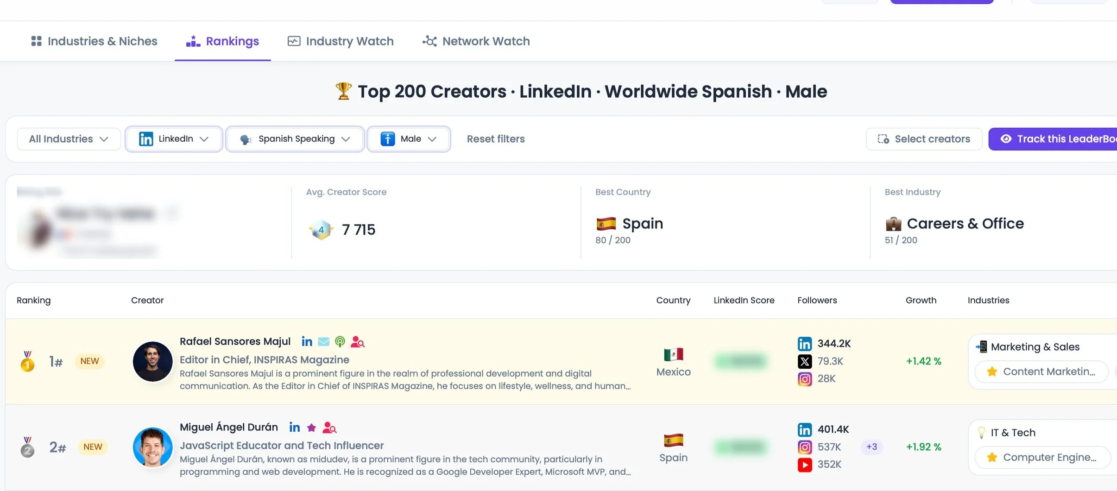Click the Select creators button
The width and height of the screenshot is (1117, 491).
point(924,139)
